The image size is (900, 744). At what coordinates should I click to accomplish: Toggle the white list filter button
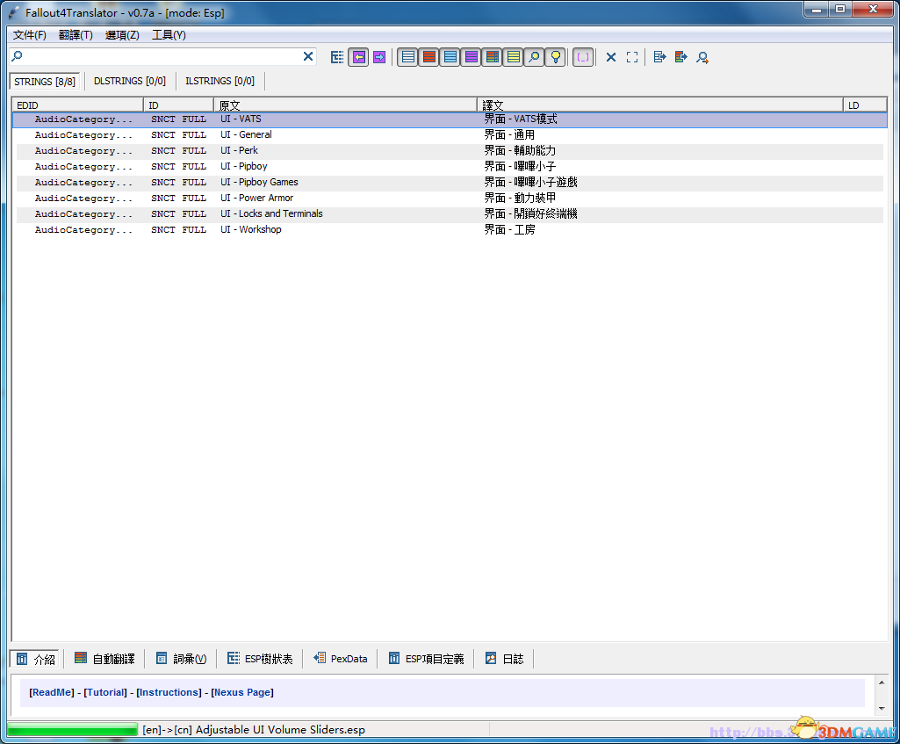click(407, 57)
